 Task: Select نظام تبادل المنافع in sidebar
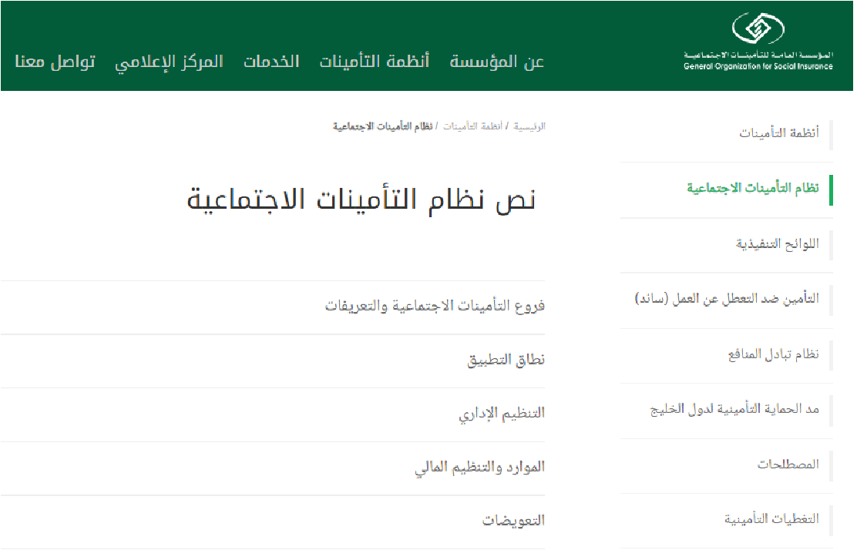pyautogui.click(x=773, y=354)
